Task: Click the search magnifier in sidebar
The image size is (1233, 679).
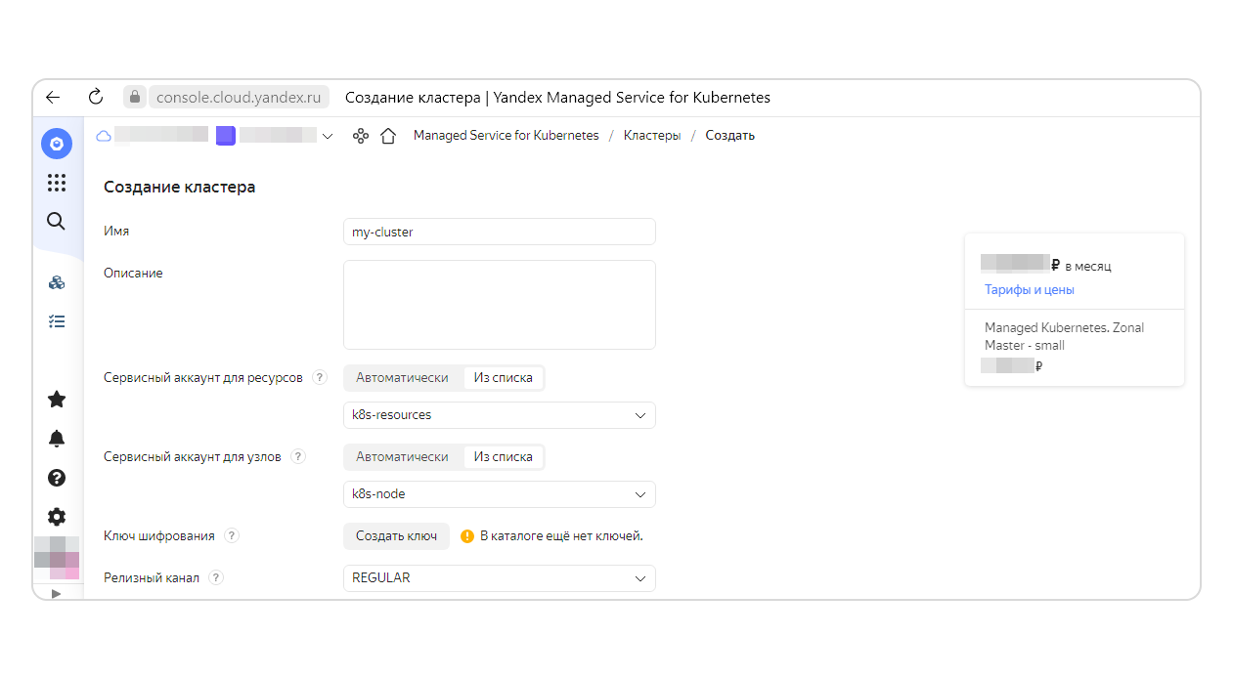Action: pos(57,221)
